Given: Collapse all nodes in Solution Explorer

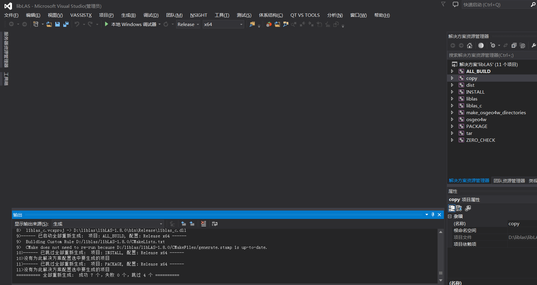Looking at the screenshot, I should 514,45.
